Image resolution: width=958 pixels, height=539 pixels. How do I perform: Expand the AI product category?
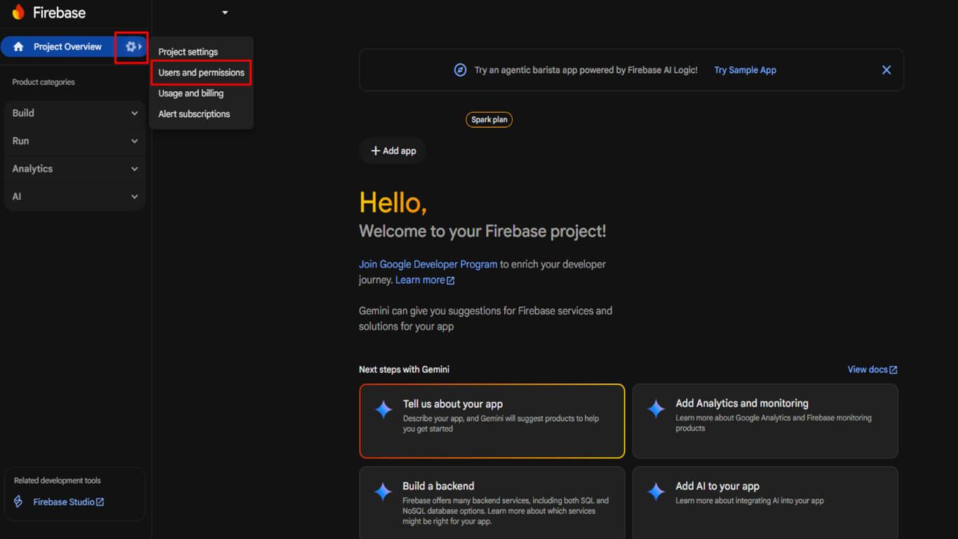(x=134, y=197)
